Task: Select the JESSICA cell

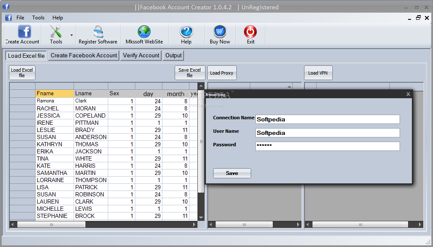Action: (55, 115)
